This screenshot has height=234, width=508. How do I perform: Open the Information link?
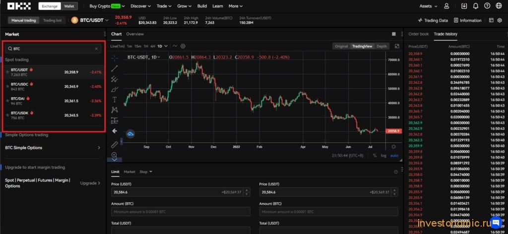(467, 20)
